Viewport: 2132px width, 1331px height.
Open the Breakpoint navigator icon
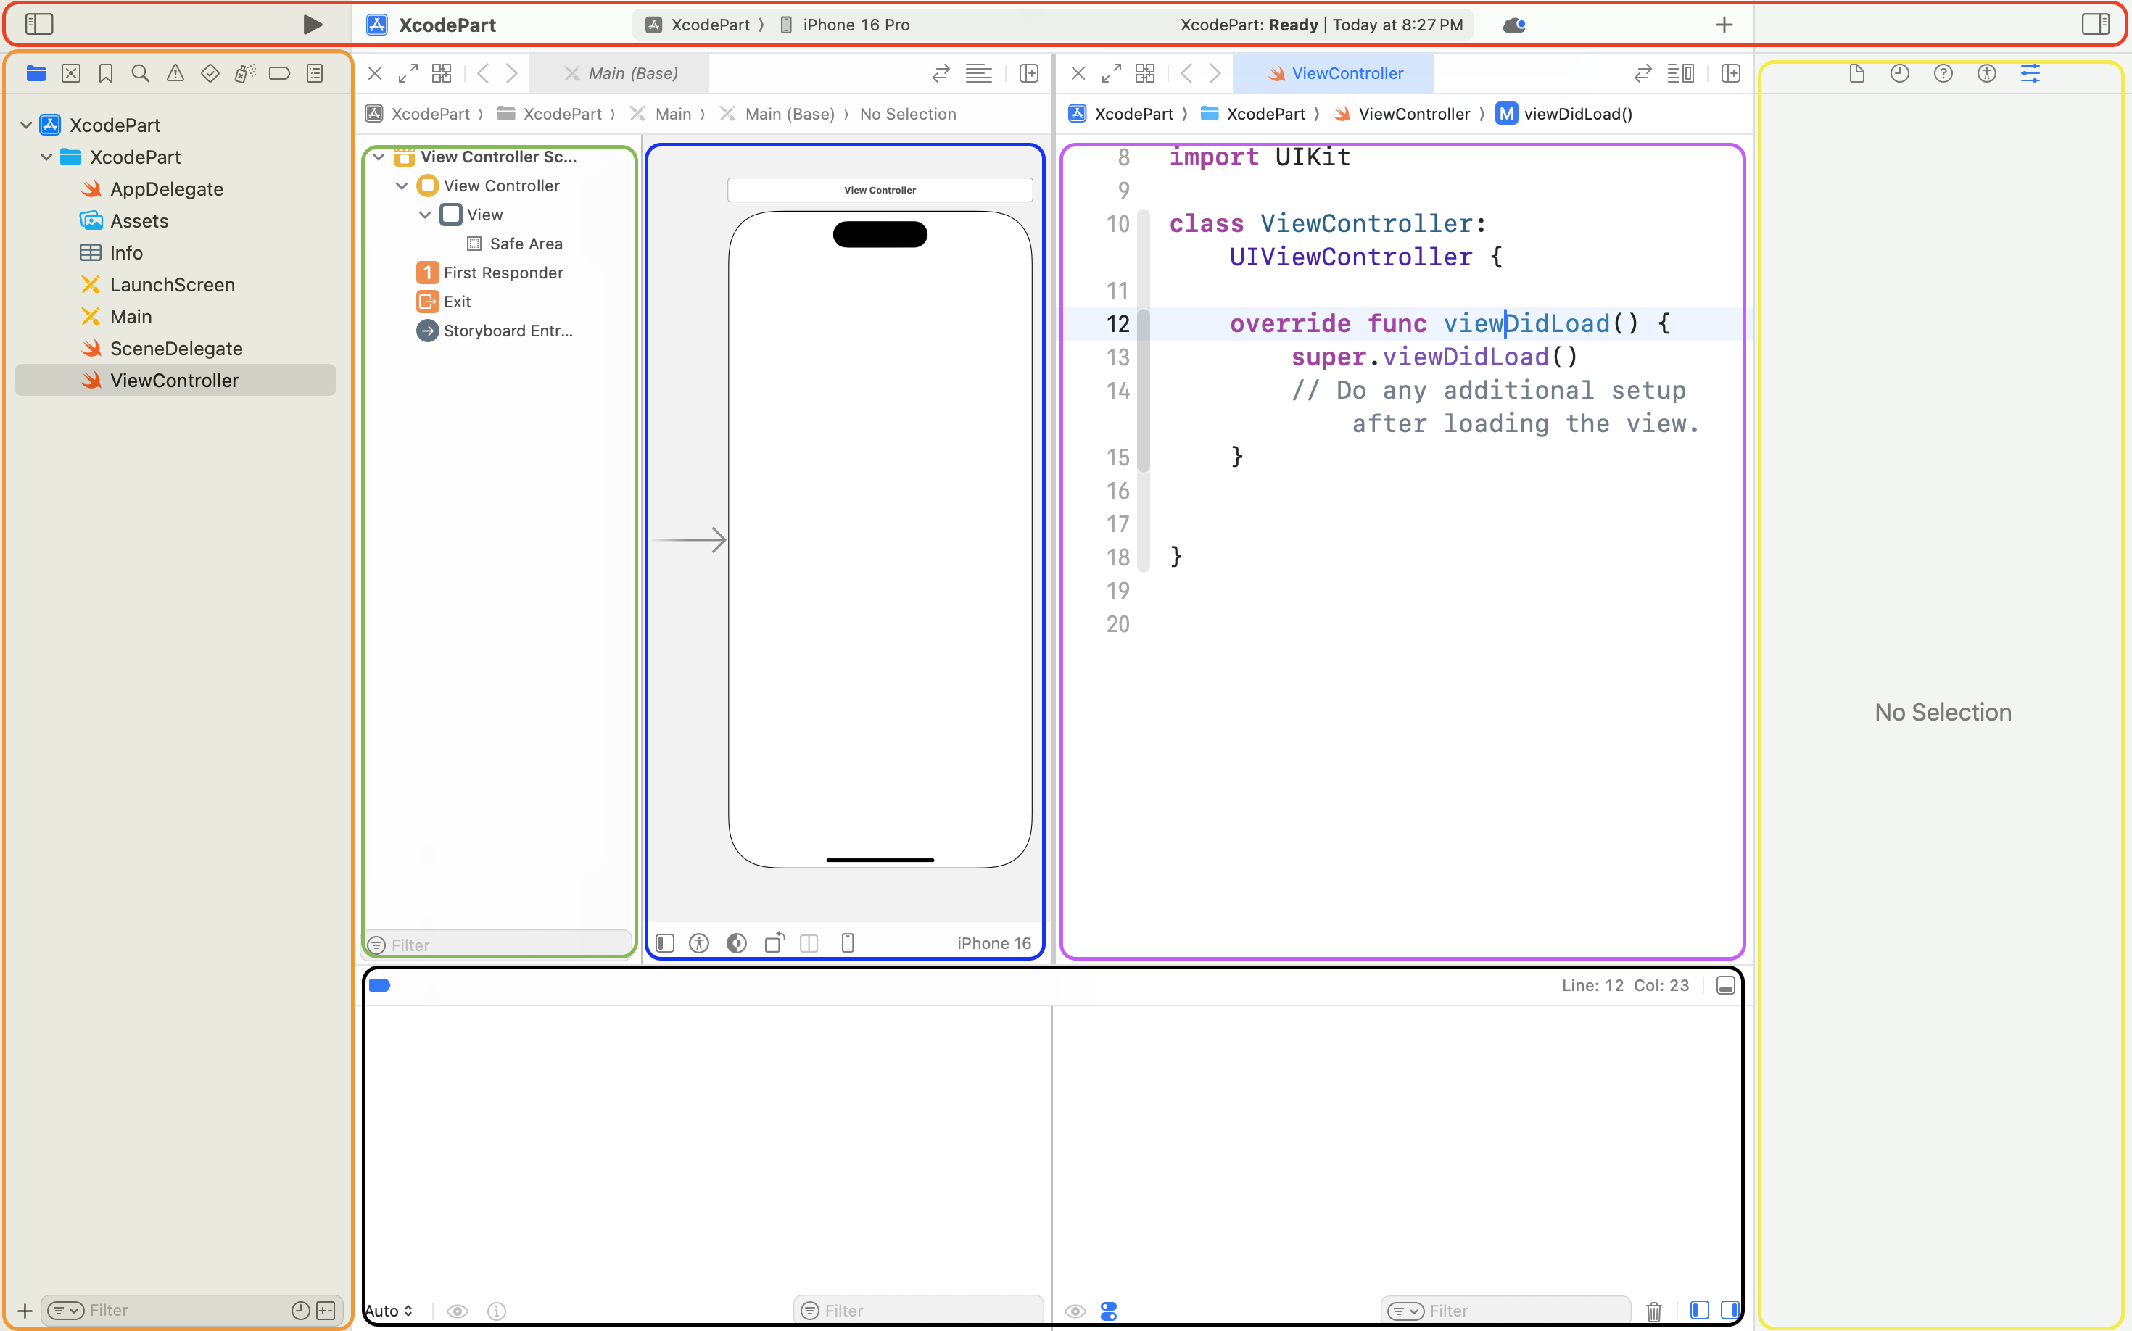(x=279, y=73)
